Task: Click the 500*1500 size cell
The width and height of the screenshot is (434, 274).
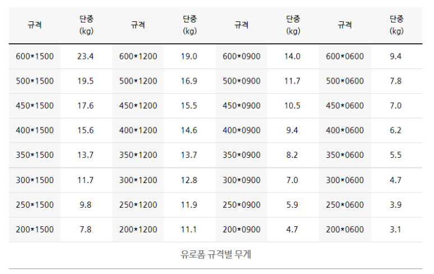Action: point(35,81)
